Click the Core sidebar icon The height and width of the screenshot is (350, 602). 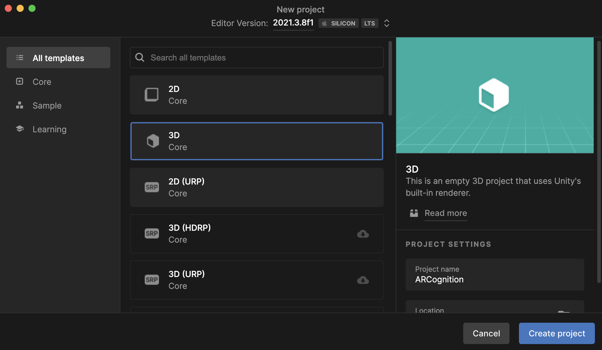pyautogui.click(x=20, y=81)
